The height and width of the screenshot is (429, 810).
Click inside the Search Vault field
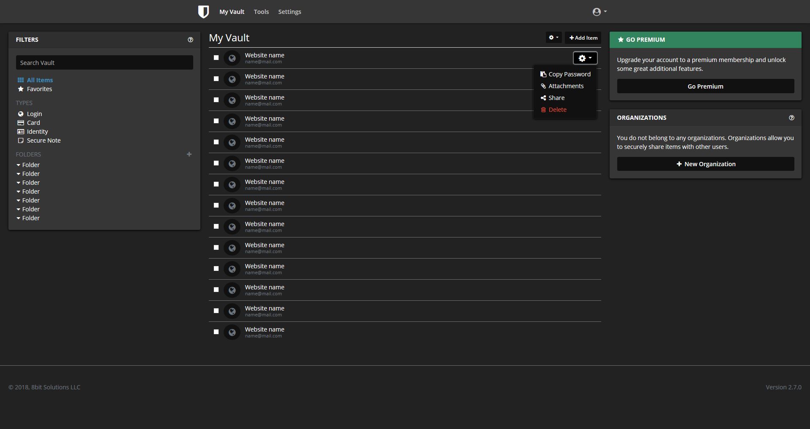[x=104, y=62]
